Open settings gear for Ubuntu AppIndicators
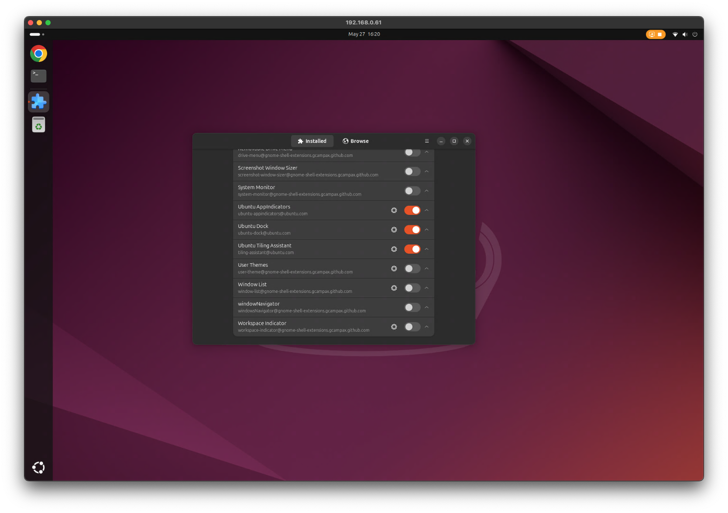Viewport: 728px width, 513px height. pyautogui.click(x=394, y=211)
